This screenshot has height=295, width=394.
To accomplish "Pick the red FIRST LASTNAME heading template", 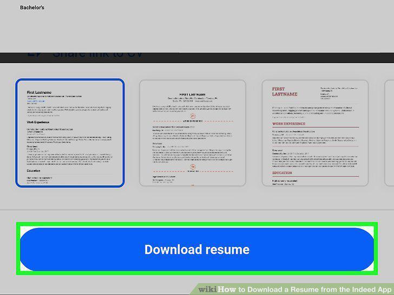I will [x=315, y=133].
